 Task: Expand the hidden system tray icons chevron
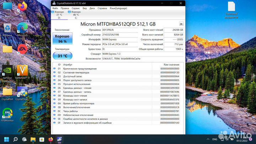coord(208,139)
